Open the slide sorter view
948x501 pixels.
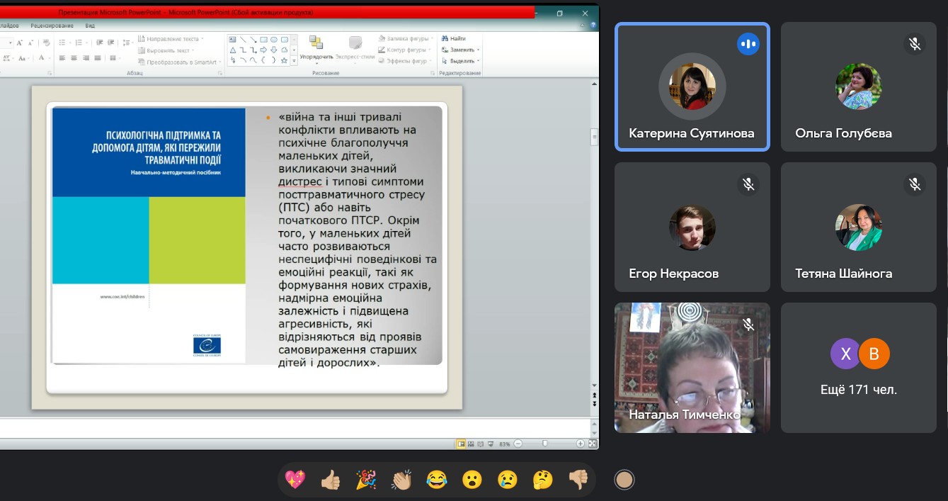(471, 444)
